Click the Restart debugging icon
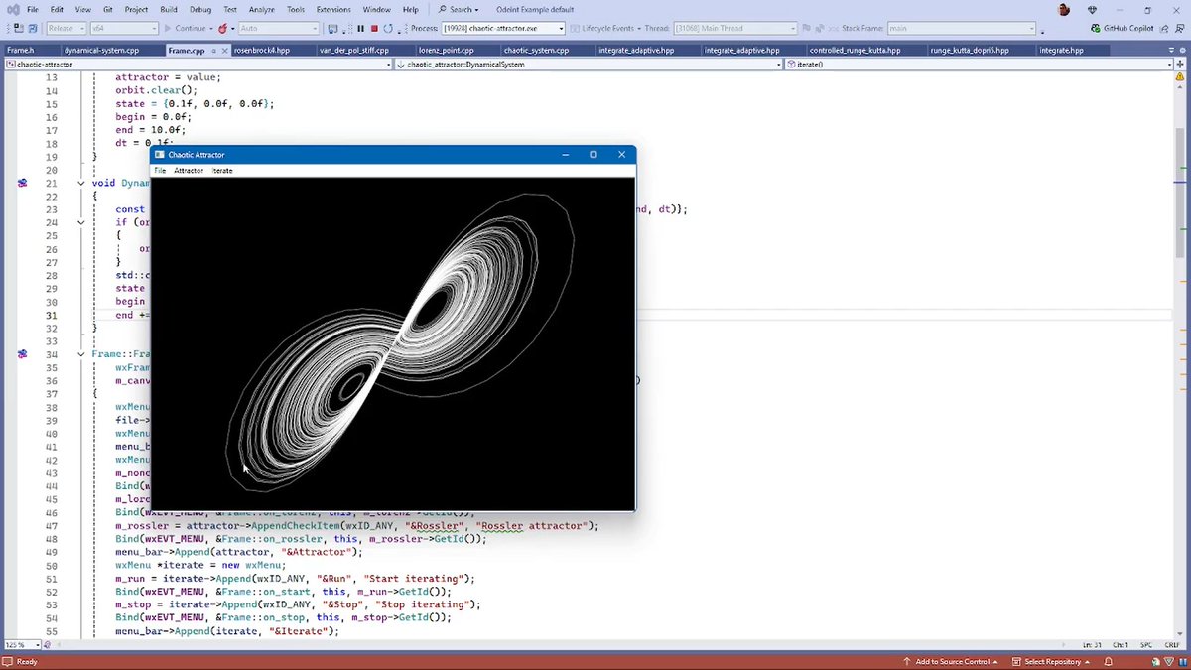Viewport: 1191px width, 670px height. click(388, 29)
